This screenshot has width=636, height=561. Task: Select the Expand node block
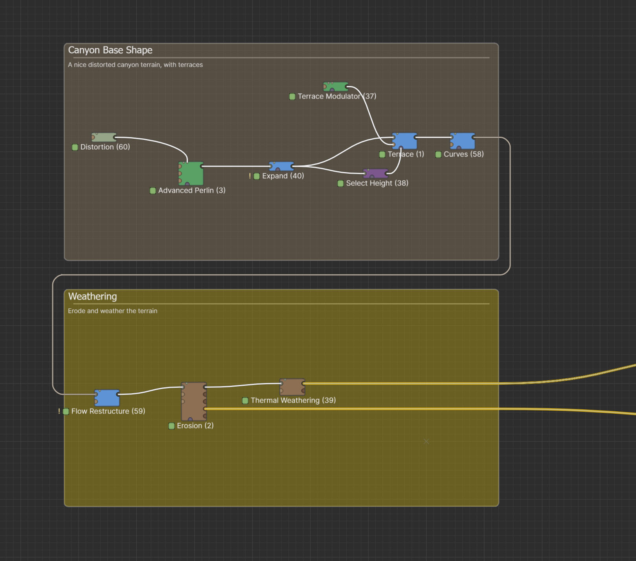coord(281,166)
